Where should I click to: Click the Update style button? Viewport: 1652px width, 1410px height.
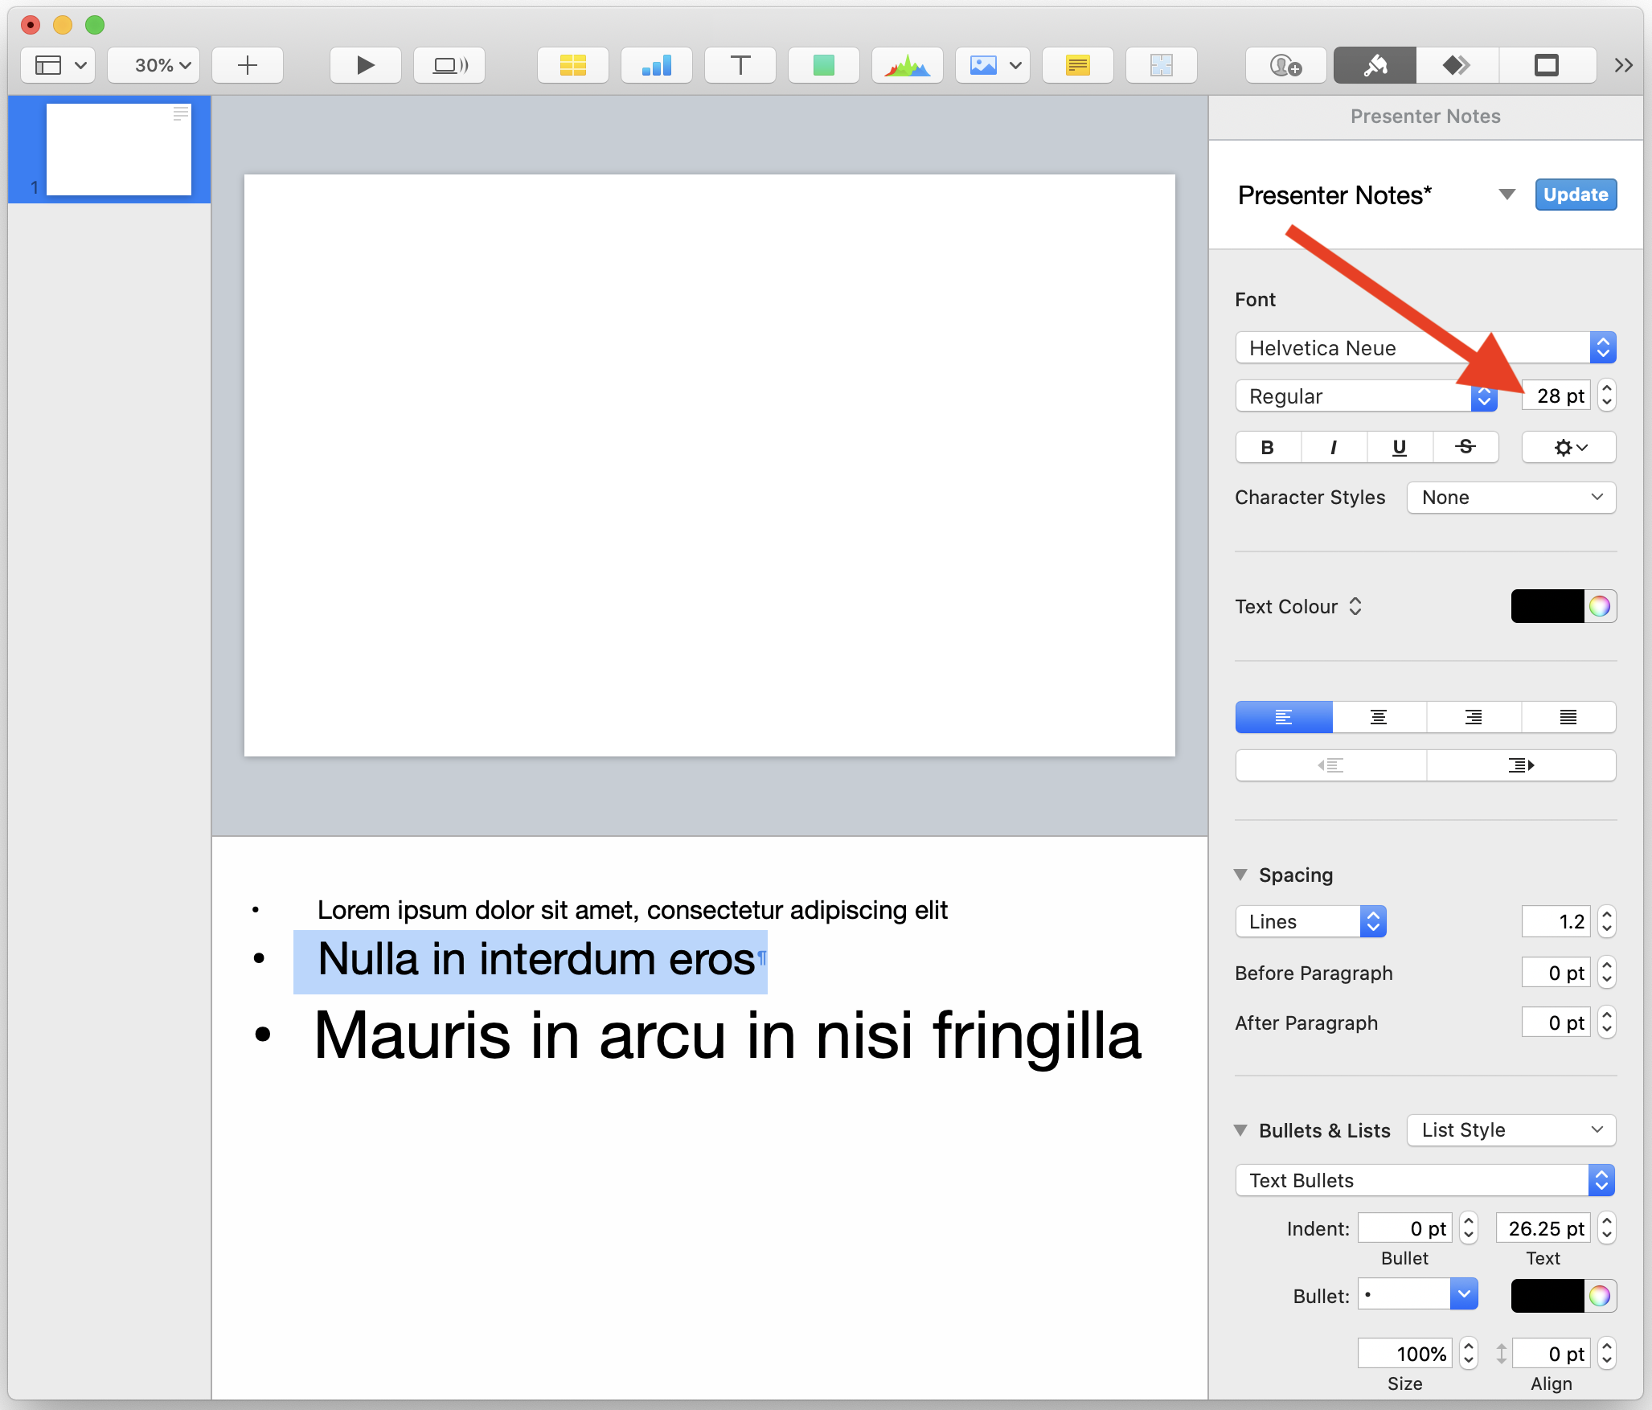(x=1575, y=195)
